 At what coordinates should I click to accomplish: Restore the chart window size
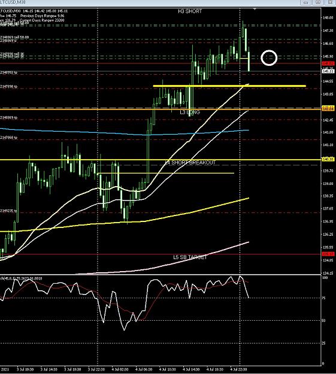click(x=318, y=2)
